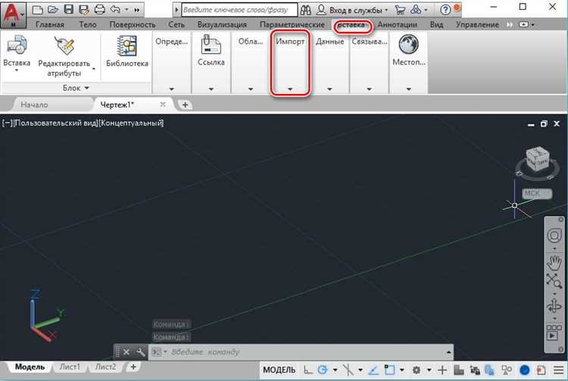Expand the command line history arrow
Screen dimensions: 568x381
pyautogui.click(x=448, y=352)
